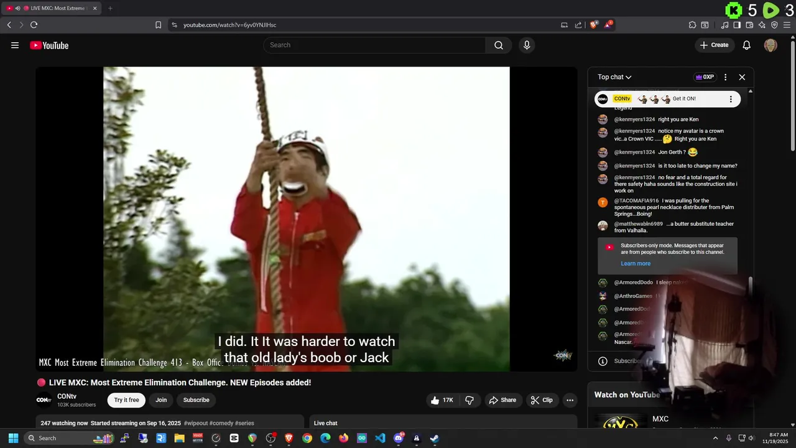Screen dimensions: 796x448
Task: Click @matthewabln6989 username in chat
Action: [x=639, y=224]
